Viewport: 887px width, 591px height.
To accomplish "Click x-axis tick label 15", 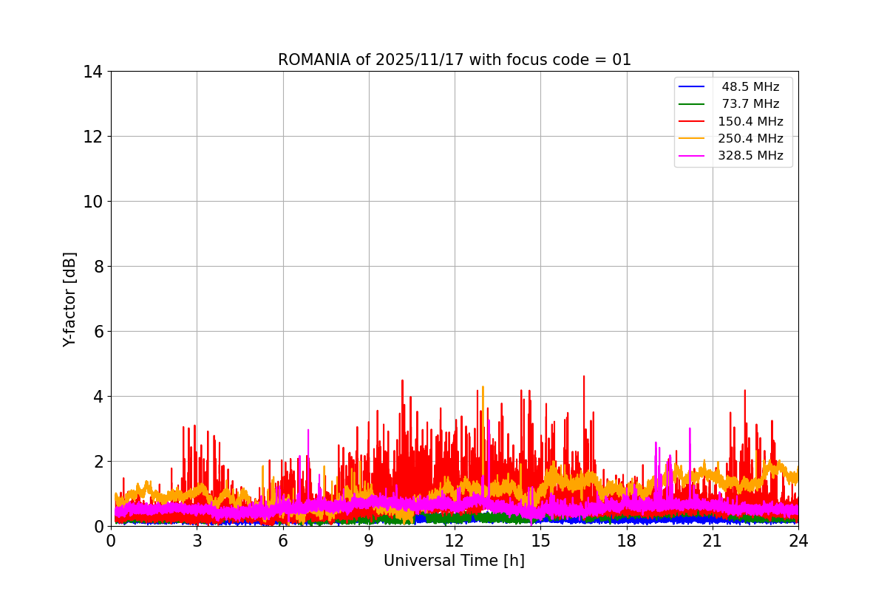I will coord(540,541).
